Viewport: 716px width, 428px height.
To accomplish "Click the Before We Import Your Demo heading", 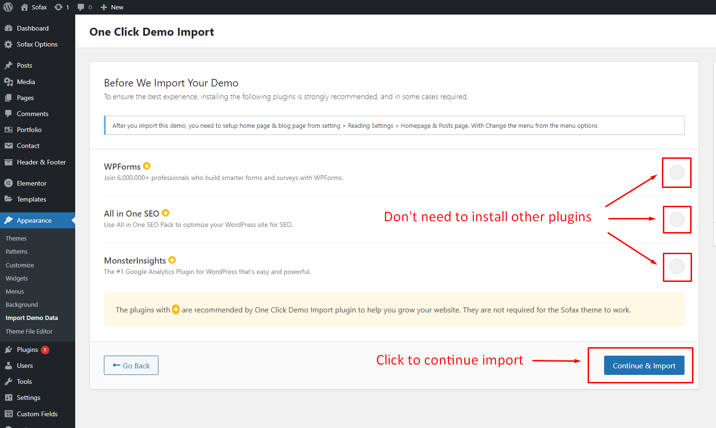I will click(x=171, y=83).
